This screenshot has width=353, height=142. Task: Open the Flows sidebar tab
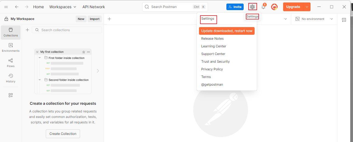click(11, 63)
